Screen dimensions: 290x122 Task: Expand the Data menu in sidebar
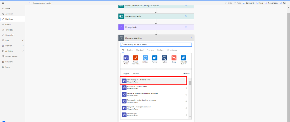tap(23, 40)
